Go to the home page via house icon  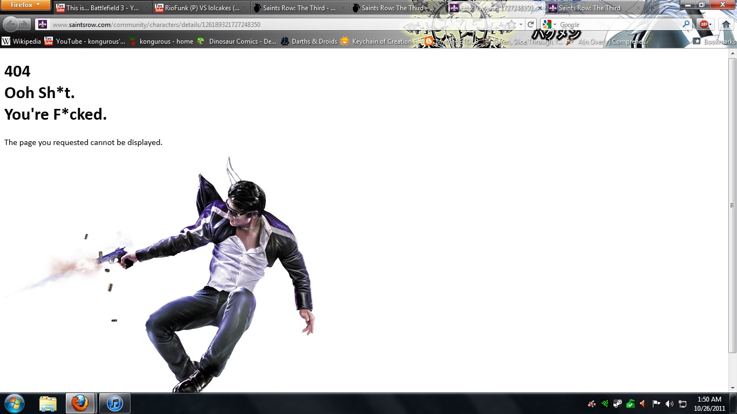click(726, 24)
